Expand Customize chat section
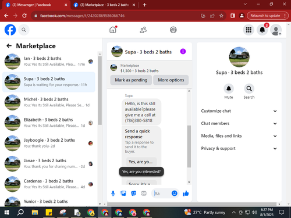This screenshot has height=218, width=291. click(x=239, y=111)
